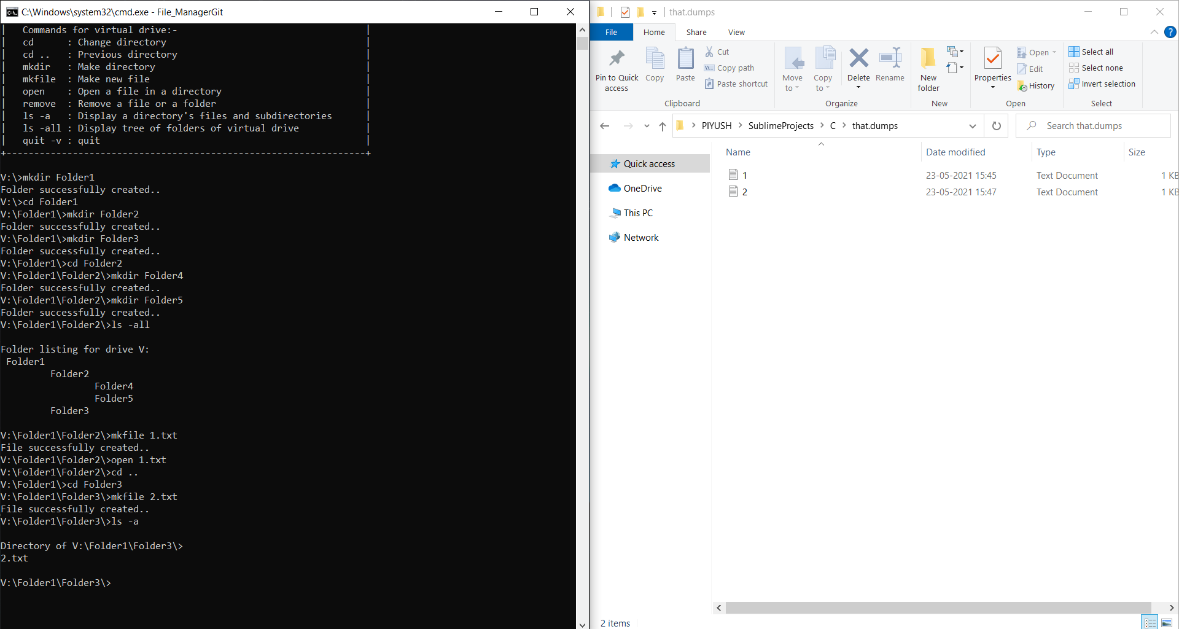Viewport: 1179px width, 629px height.
Task: Click the cmd window vertical scrollbar thumb
Action: [582, 43]
